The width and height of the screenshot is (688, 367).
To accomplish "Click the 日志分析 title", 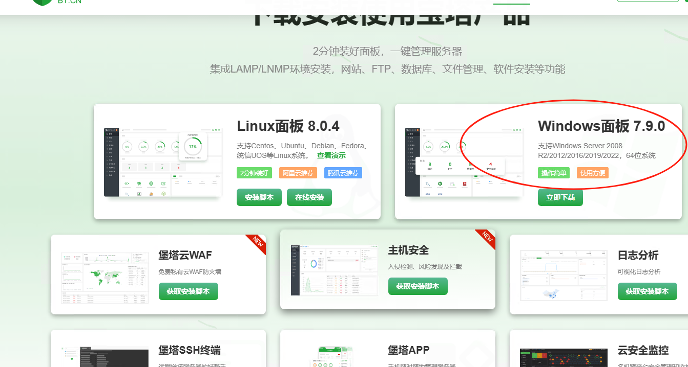I will pos(638,255).
